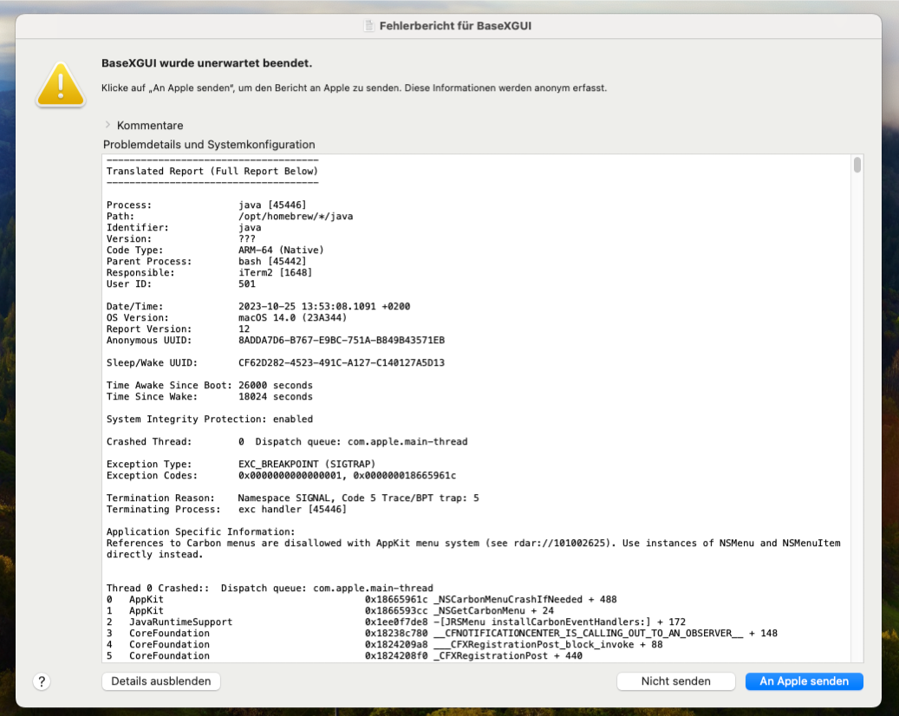Click the timestamp '2023-10-25 13:53:08.1091 +0200'

tap(324, 306)
